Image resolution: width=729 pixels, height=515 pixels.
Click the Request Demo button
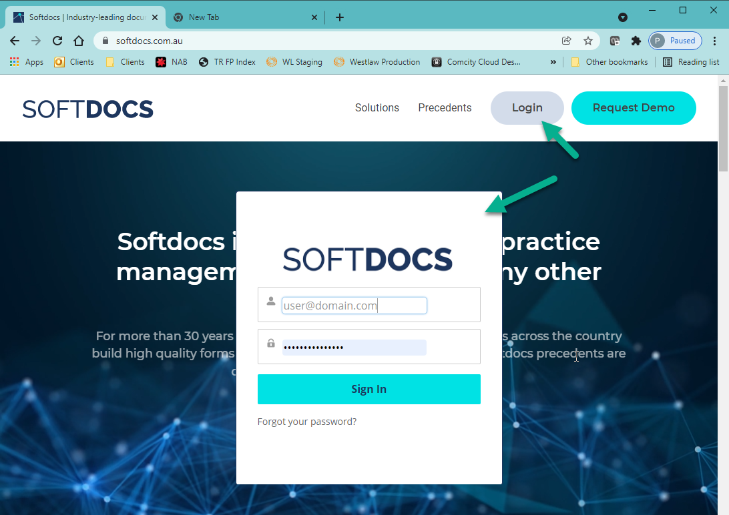click(634, 108)
